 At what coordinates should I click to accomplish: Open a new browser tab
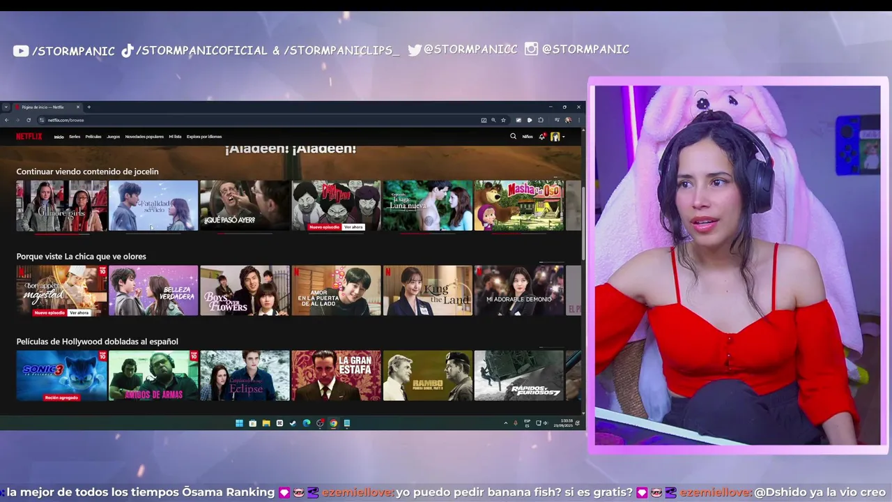click(89, 107)
